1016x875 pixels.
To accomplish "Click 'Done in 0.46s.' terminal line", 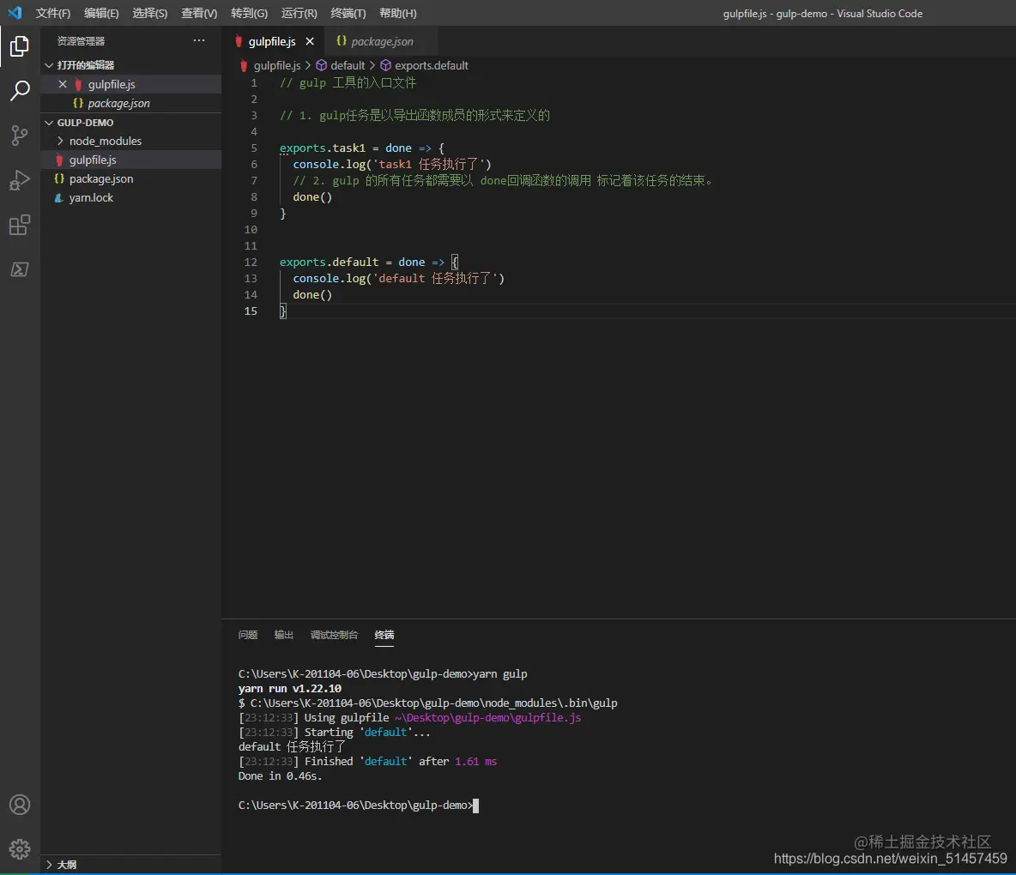I will click(x=280, y=775).
